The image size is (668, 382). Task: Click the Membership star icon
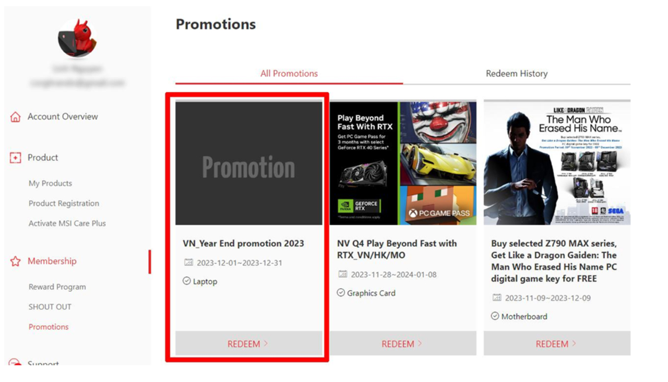tap(16, 261)
